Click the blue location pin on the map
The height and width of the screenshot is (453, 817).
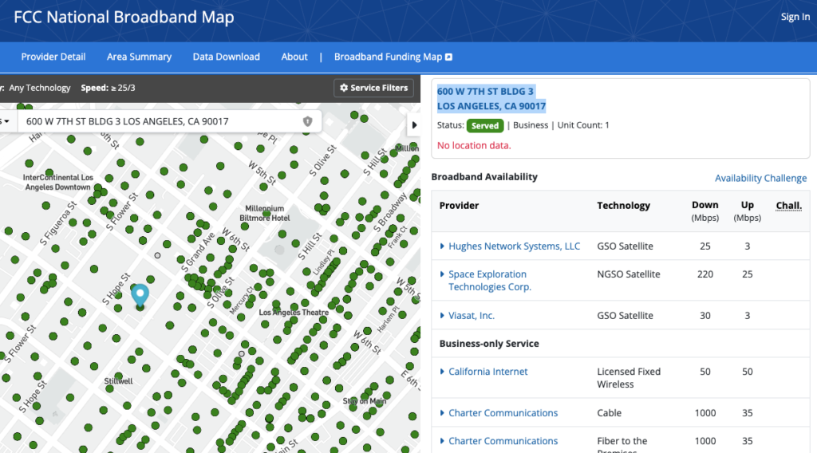pos(140,294)
